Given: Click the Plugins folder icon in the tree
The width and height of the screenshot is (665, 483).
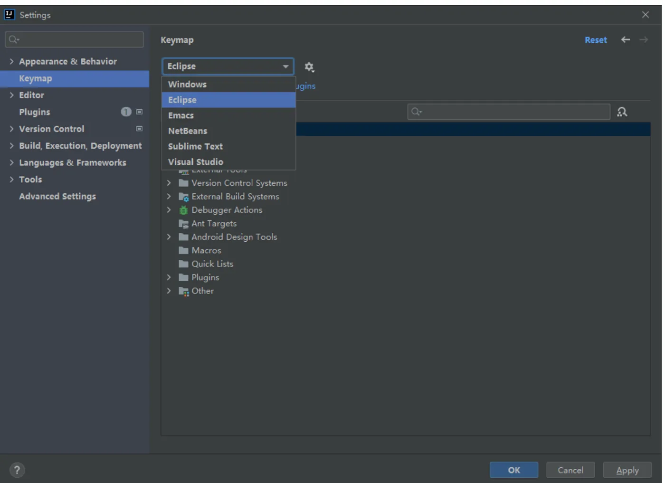Looking at the screenshot, I should tap(183, 277).
